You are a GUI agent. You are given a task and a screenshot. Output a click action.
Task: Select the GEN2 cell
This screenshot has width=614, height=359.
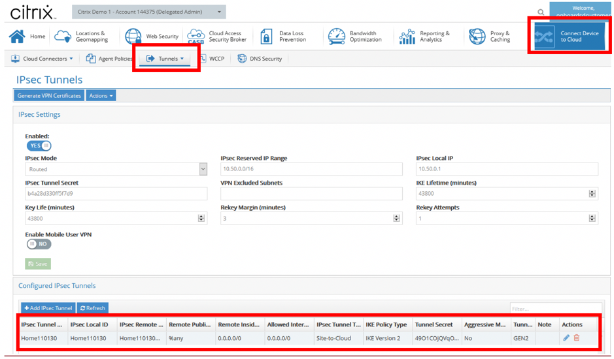pyautogui.click(x=522, y=338)
